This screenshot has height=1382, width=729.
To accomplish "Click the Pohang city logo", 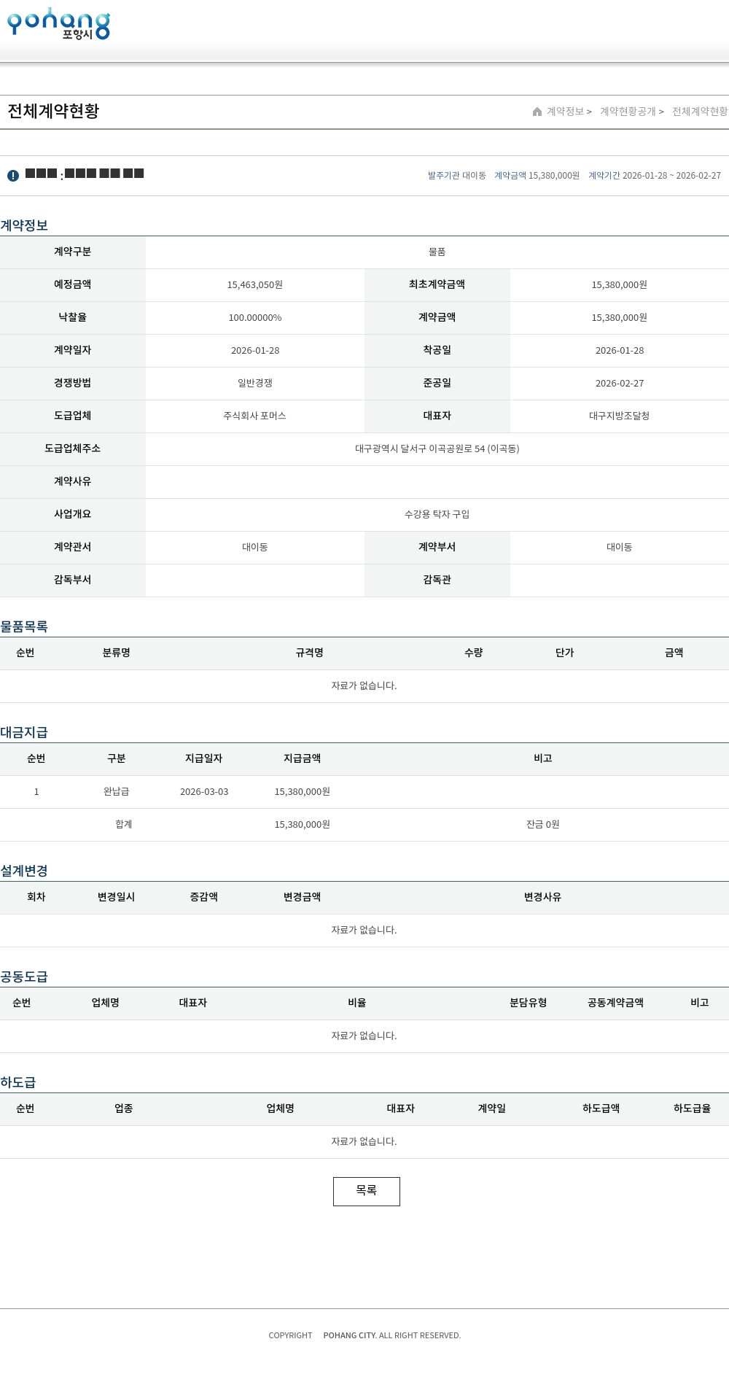I will (58, 24).
